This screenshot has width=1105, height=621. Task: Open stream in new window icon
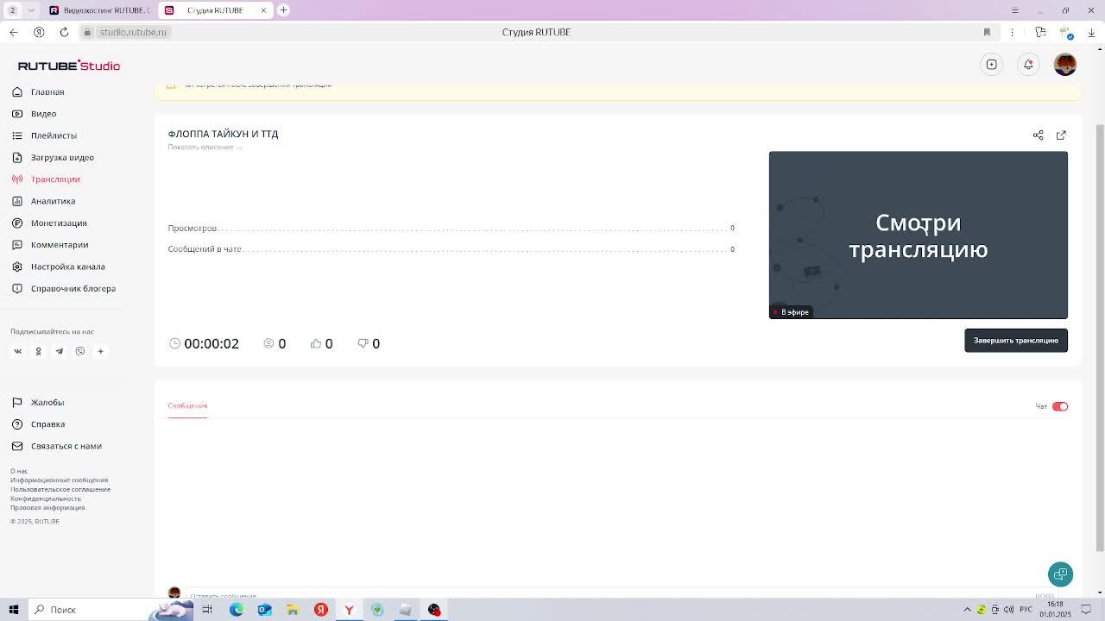(x=1061, y=135)
